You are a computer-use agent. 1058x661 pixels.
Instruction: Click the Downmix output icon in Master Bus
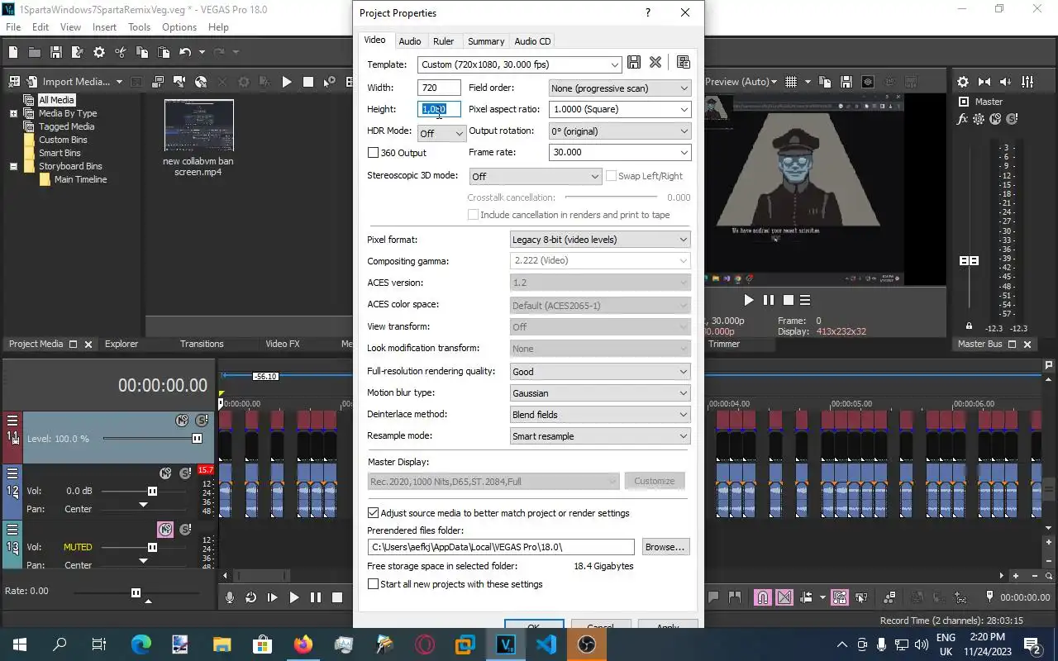(984, 82)
